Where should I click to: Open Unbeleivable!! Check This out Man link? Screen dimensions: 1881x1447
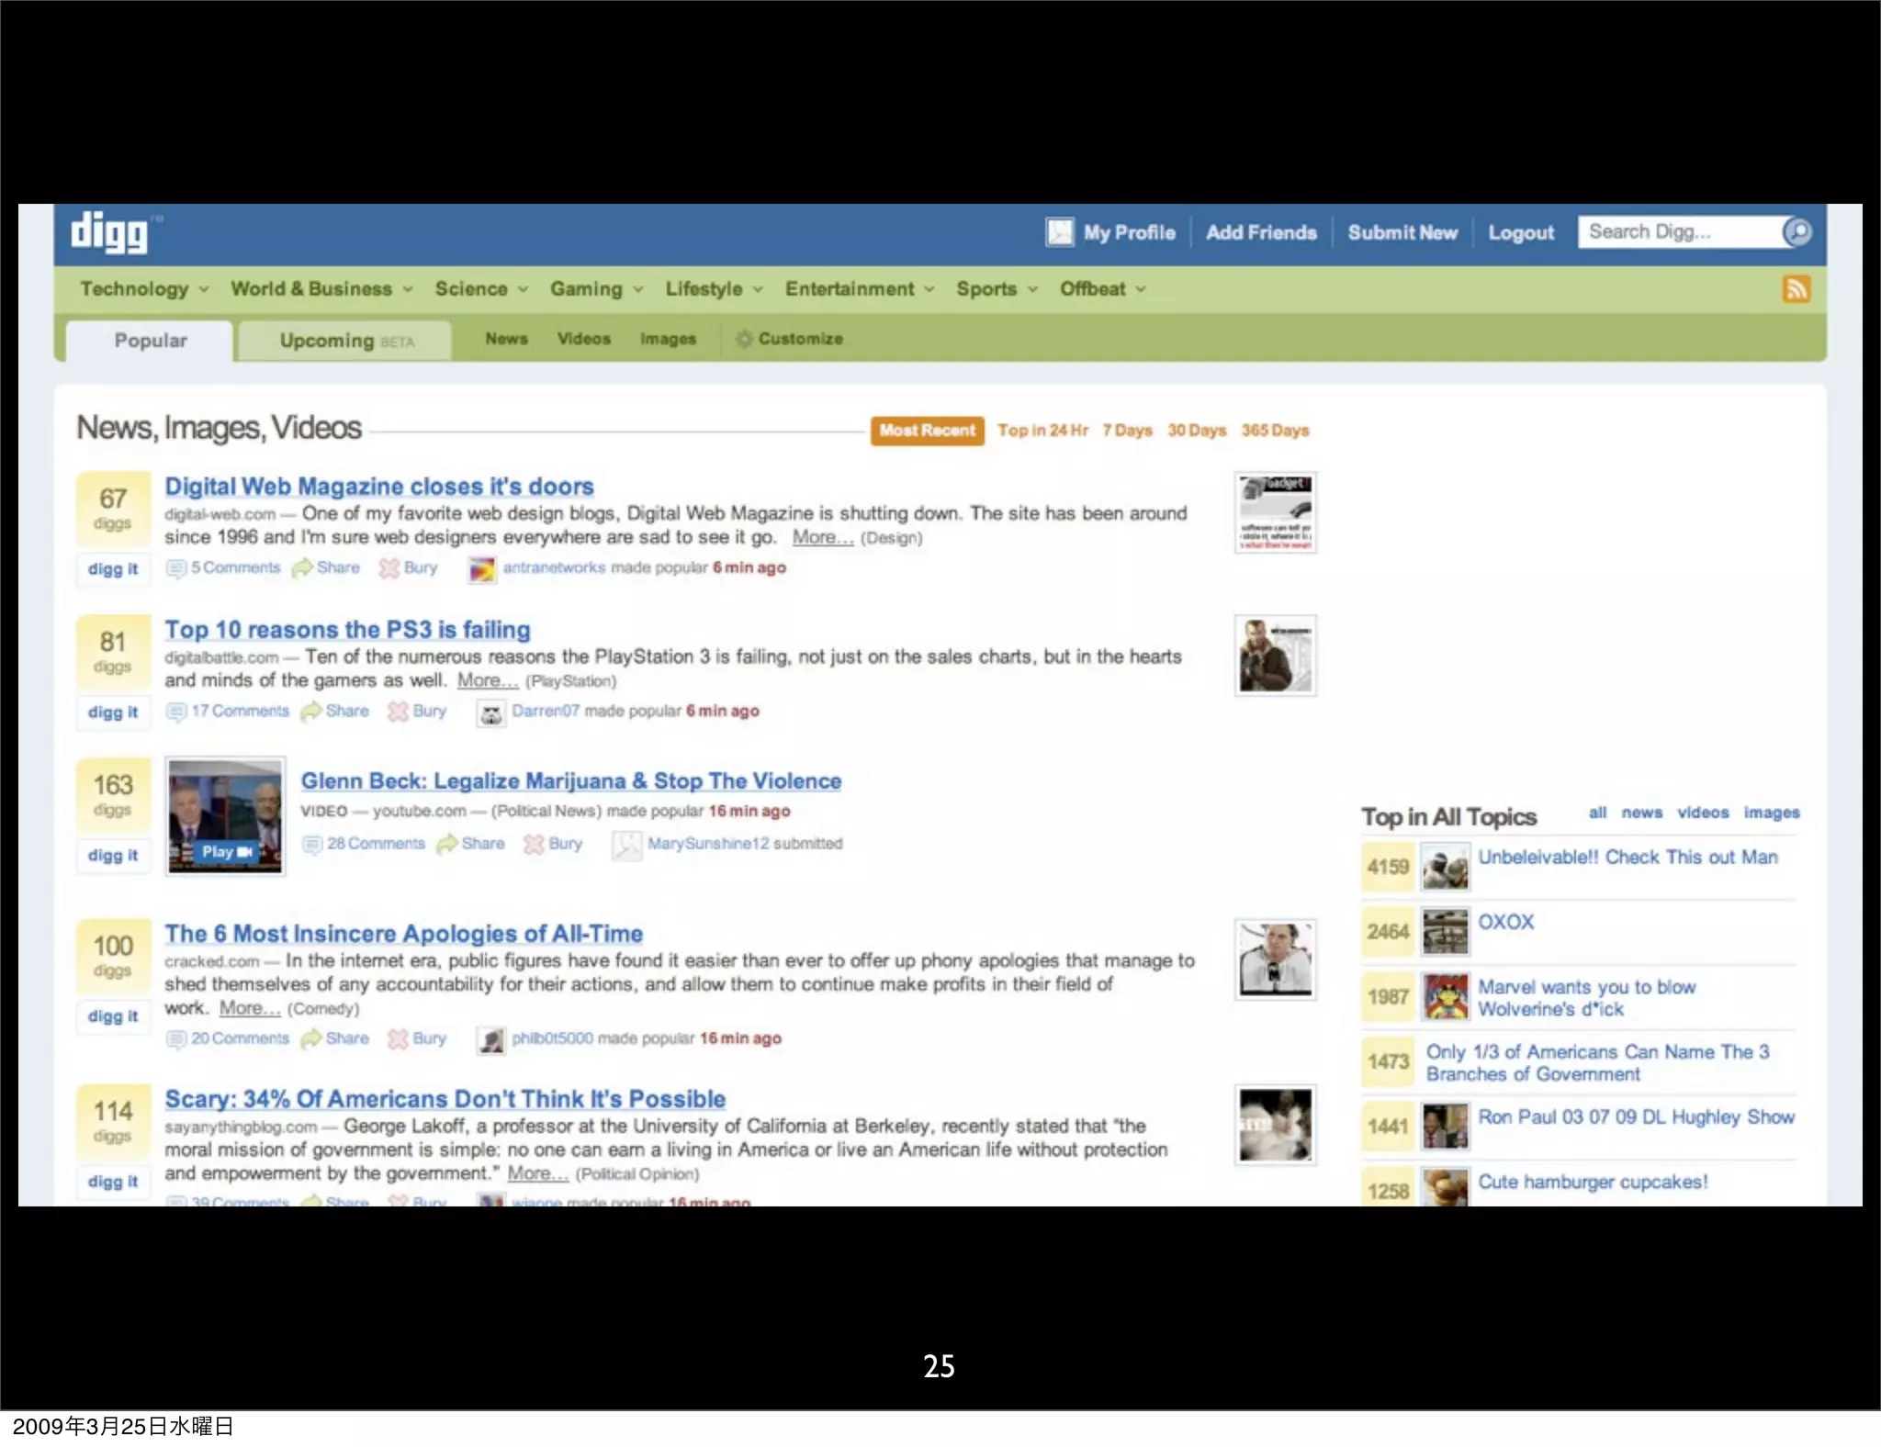coord(1628,858)
